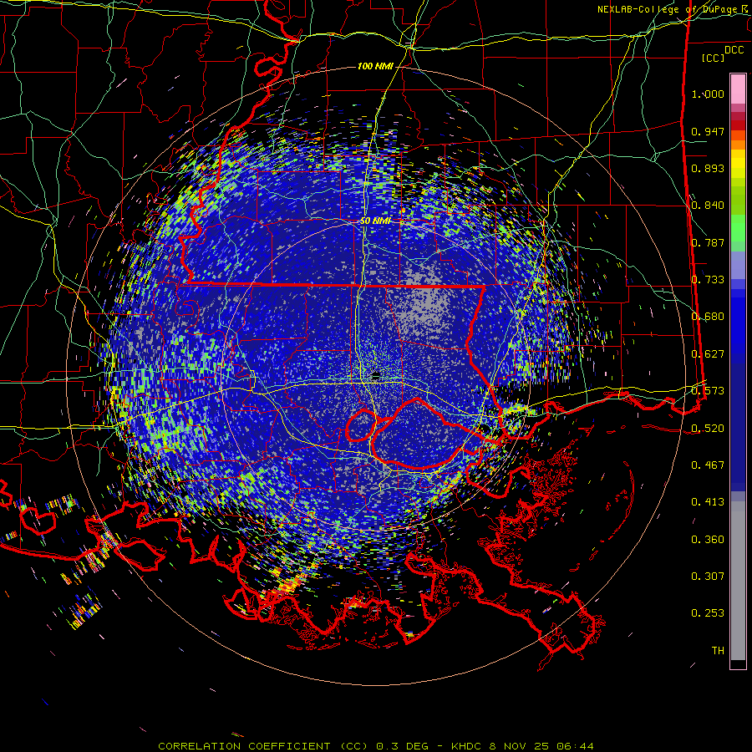The width and height of the screenshot is (752, 752).
Task: Click the KHDC radar site marker at the map center
Action: (375, 375)
